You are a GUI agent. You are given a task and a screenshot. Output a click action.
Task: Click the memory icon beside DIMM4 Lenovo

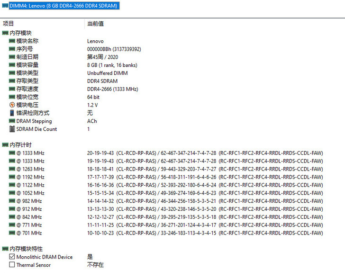[x=5, y=6]
